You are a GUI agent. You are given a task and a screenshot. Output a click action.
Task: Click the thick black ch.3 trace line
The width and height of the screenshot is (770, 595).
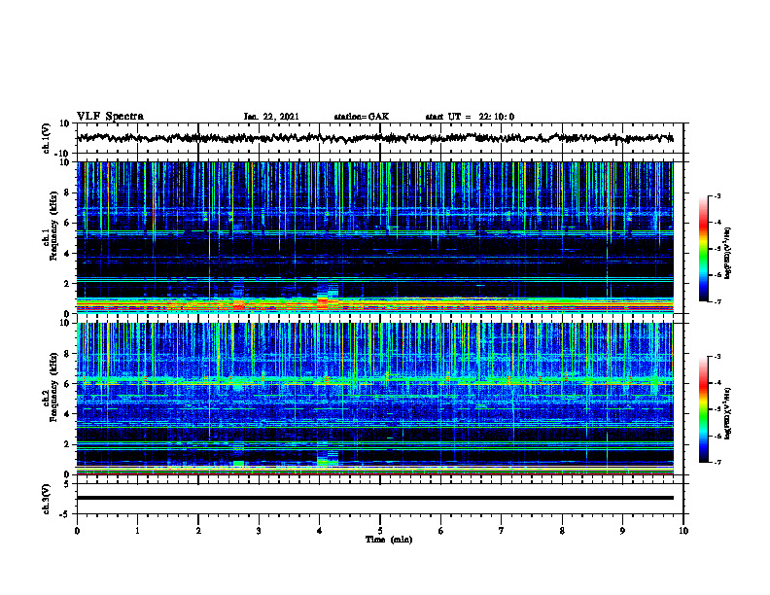(375, 498)
